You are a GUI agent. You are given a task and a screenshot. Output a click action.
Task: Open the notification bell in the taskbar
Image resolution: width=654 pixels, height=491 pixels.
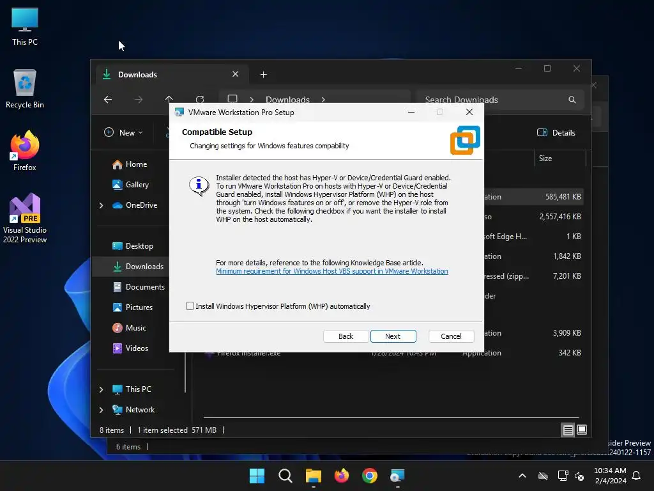pyautogui.click(x=637, y=476)
